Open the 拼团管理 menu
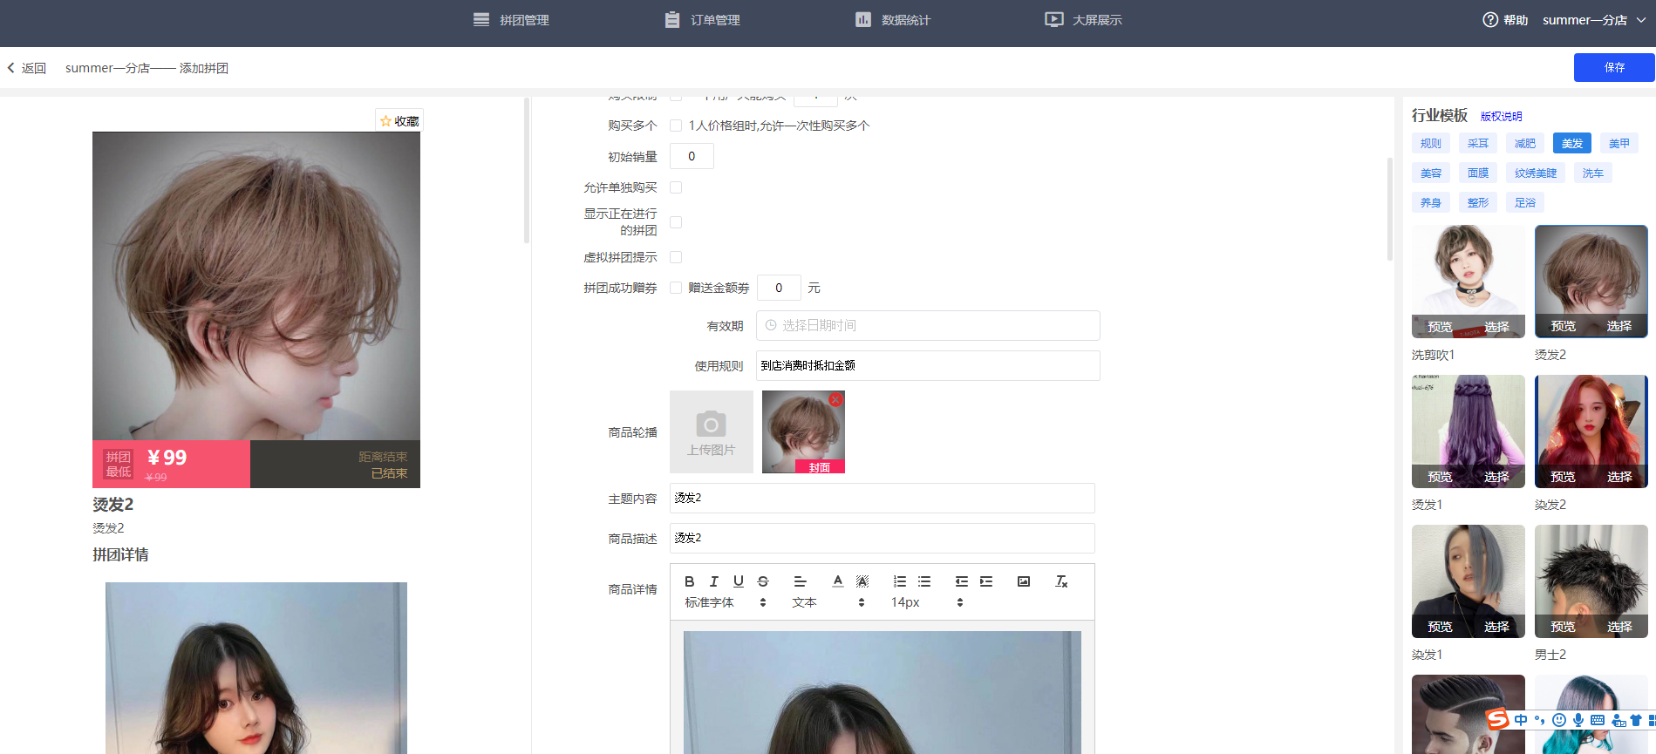This screenshot has width=1656, height=754. (511, 20)
